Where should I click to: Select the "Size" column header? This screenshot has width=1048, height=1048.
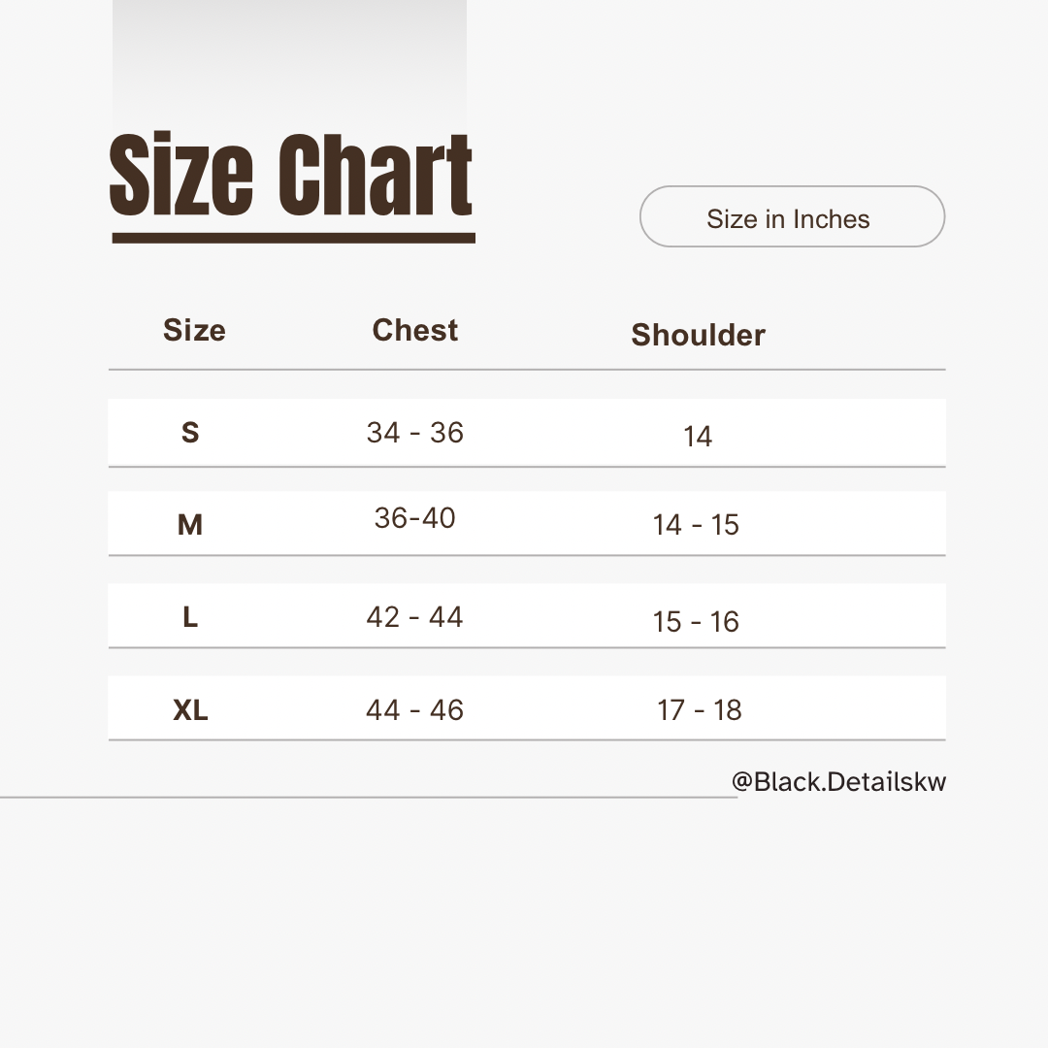click(194, 330)
